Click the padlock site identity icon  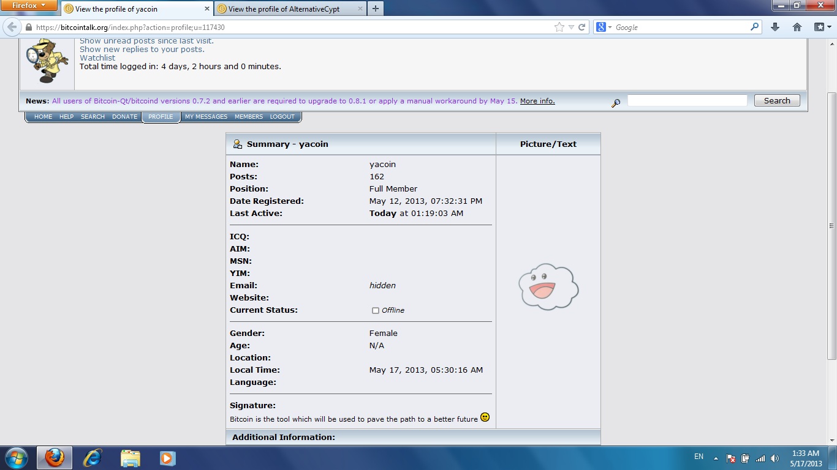click(x=28, y=28)
